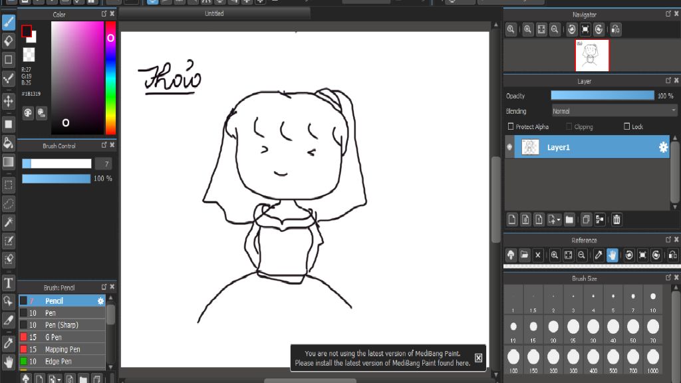Open the color palette icon in Color panel

pos(28,113)
